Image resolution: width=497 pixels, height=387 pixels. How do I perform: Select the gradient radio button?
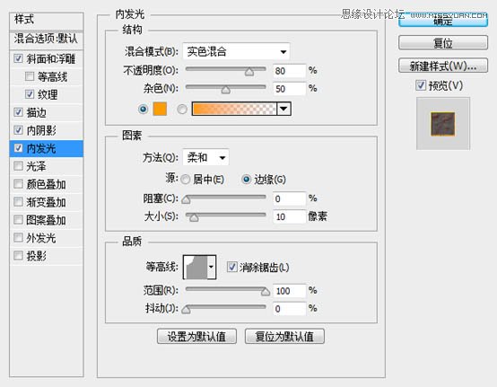(x=182, y=110)
